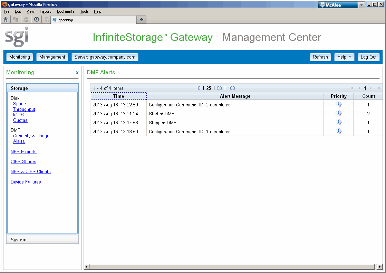Open the browser Help menu

point(97,11)
